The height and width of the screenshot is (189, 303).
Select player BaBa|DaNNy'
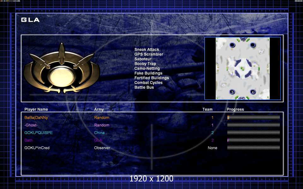37,117
